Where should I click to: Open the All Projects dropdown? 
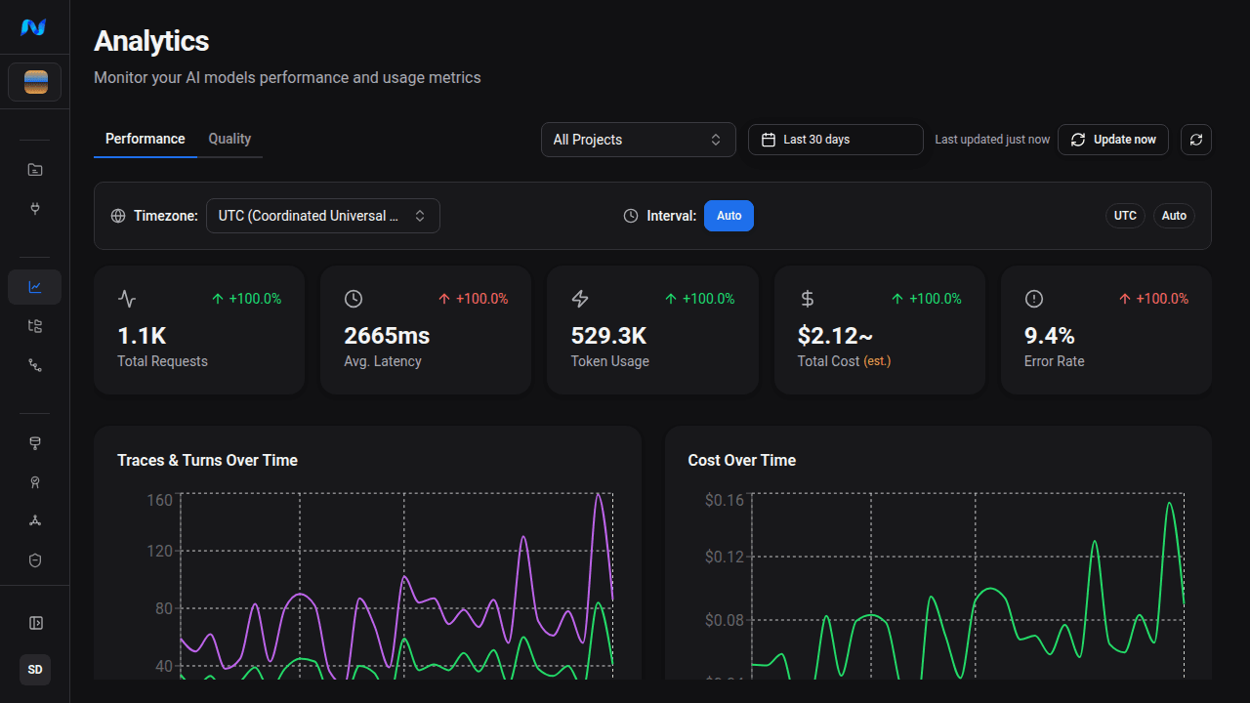pyautogui.click(x=639, y=140)
